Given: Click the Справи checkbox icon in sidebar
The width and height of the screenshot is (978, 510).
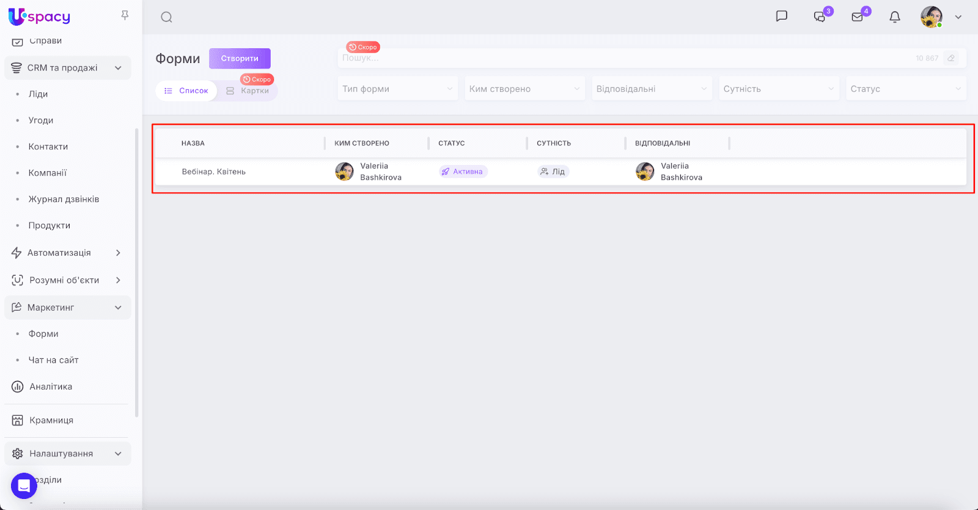Looking at the screenshot, I should [x=17, y=42].
